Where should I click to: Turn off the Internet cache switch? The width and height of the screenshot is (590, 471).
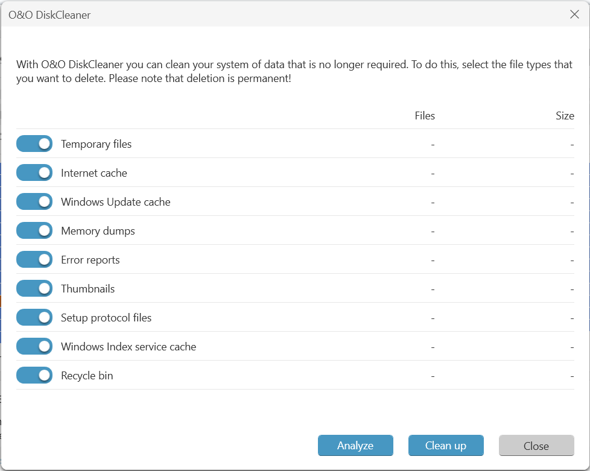pos(34,172)
